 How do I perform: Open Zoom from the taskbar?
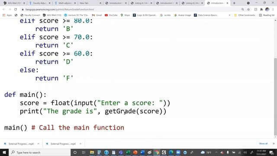point(178,153)
